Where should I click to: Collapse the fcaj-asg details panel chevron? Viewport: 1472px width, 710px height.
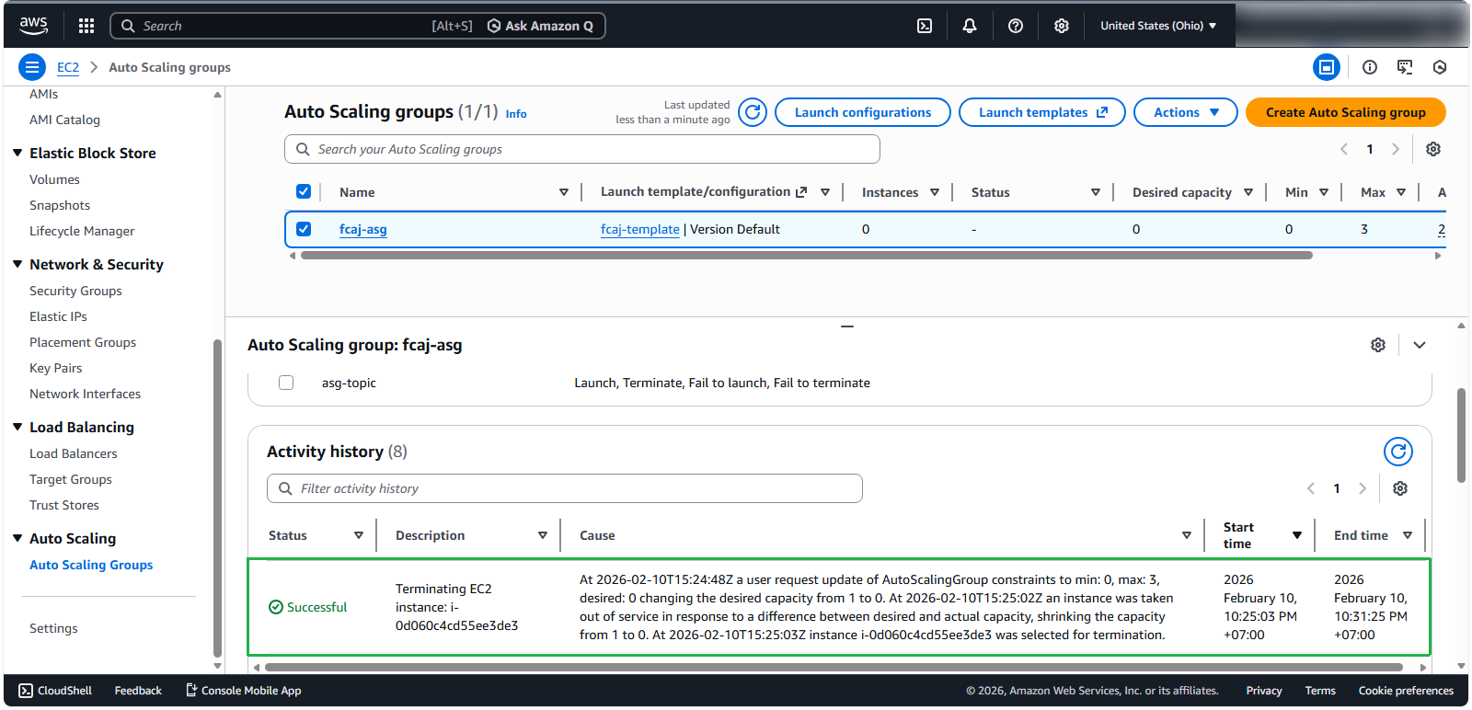[1420, 345]
